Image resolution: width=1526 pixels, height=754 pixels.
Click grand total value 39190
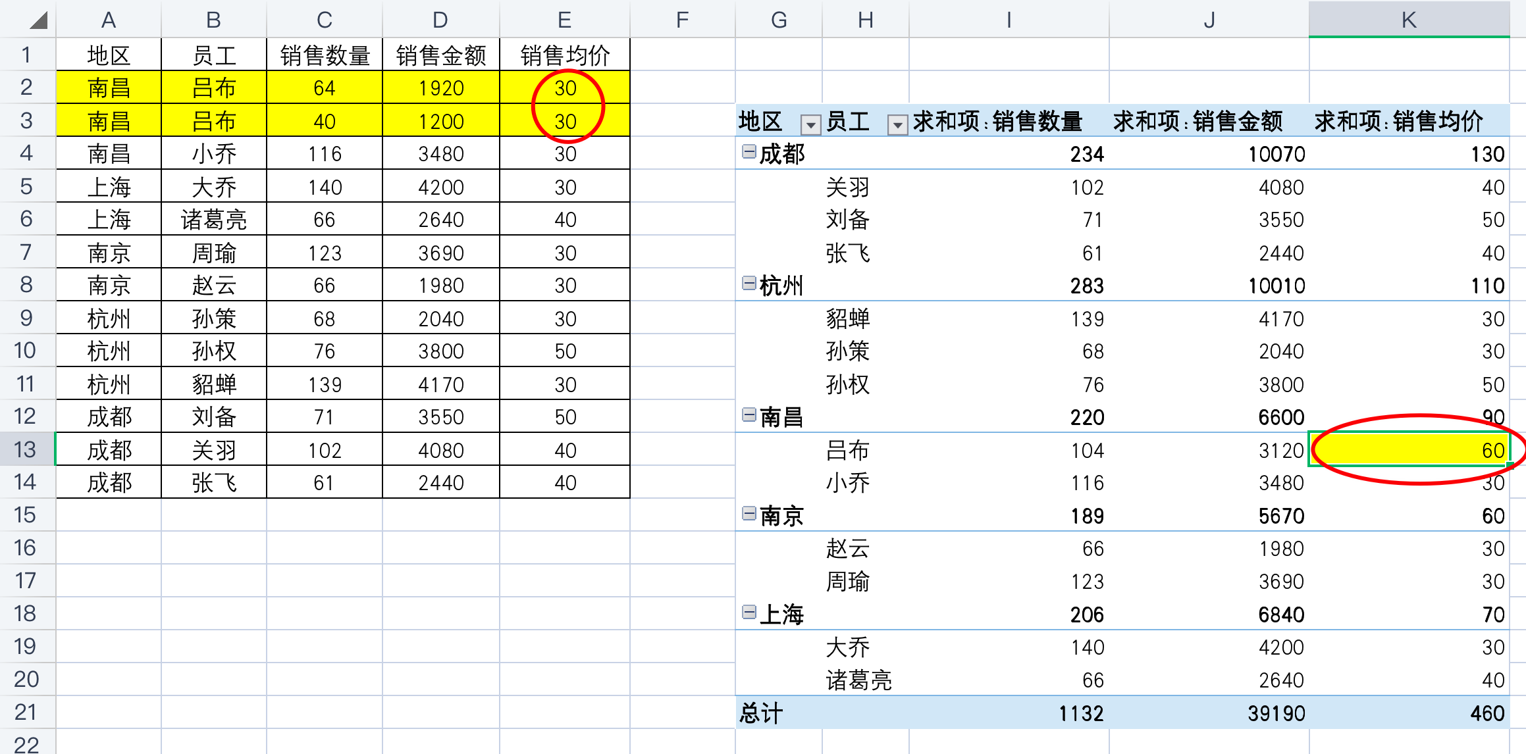[x=1276, y=713]
